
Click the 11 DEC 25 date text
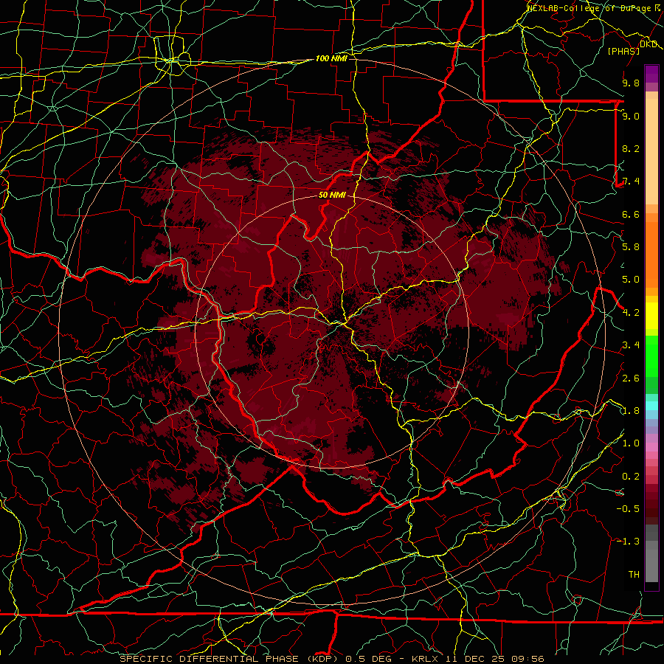474,659
